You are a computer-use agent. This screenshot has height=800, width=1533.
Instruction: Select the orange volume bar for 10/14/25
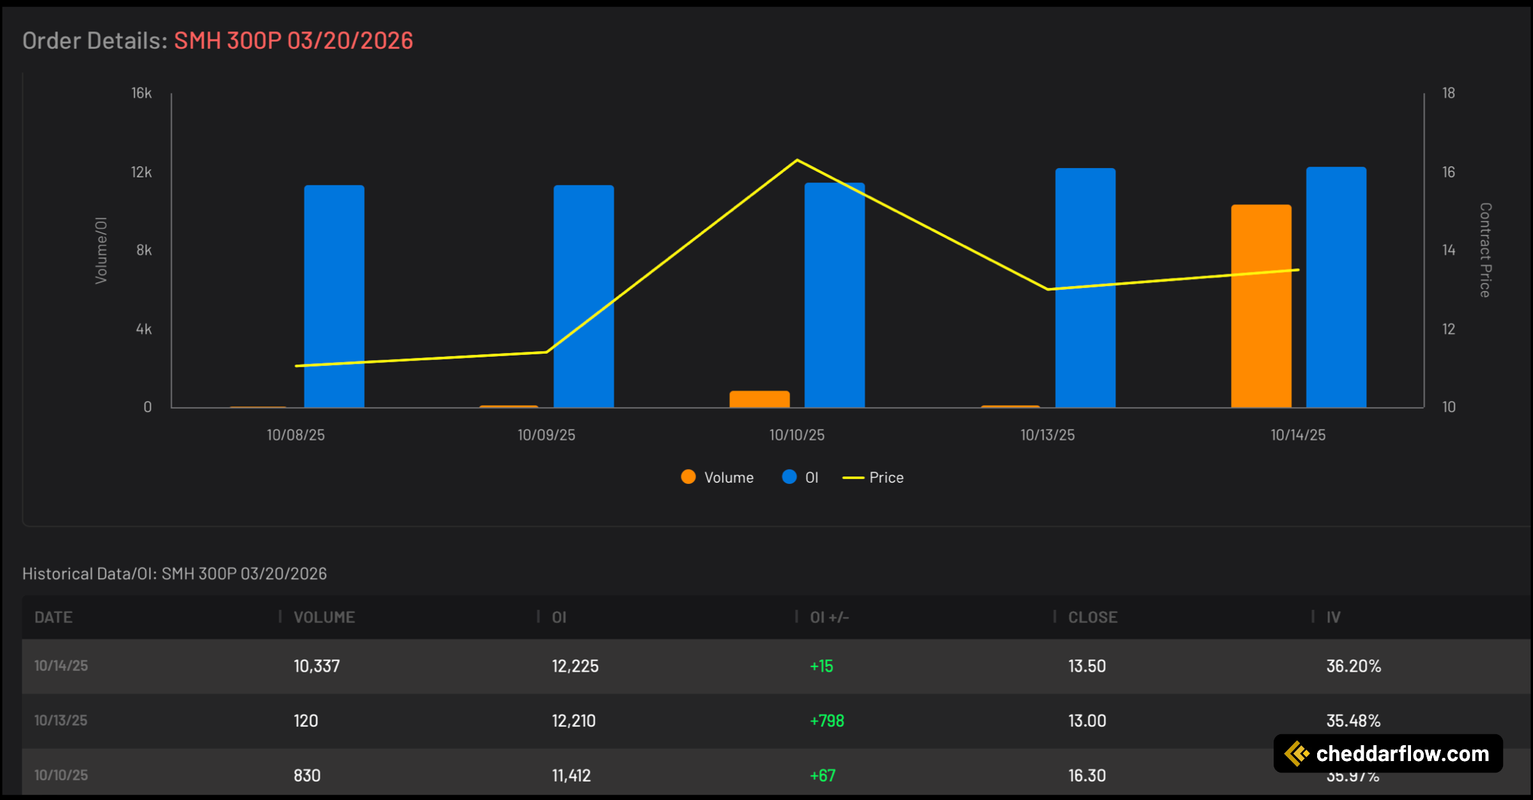tap(1261, 306)
